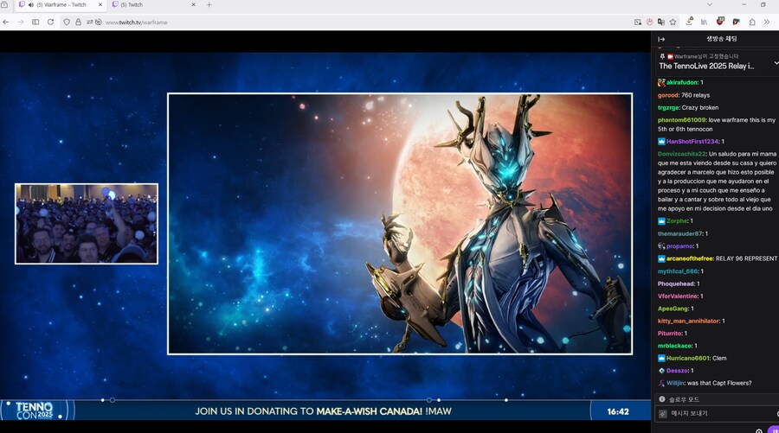Click ApesGang's username in chat
The width and height of the screenshot is (779, 433).
pos(673,309)
